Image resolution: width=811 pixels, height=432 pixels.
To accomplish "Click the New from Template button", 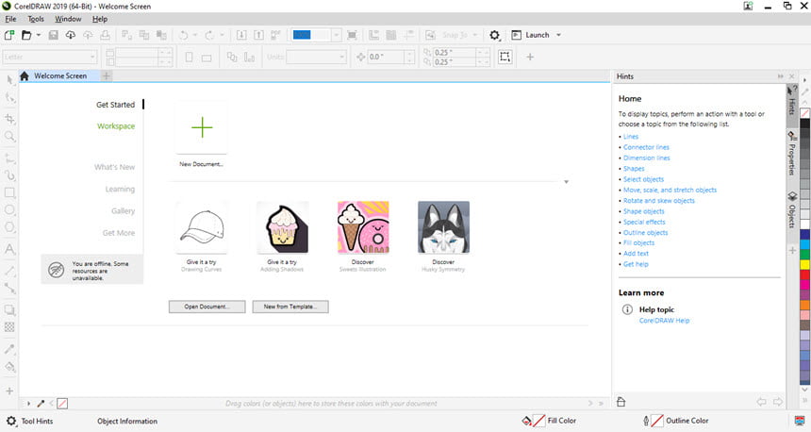I will coord(290,307).
